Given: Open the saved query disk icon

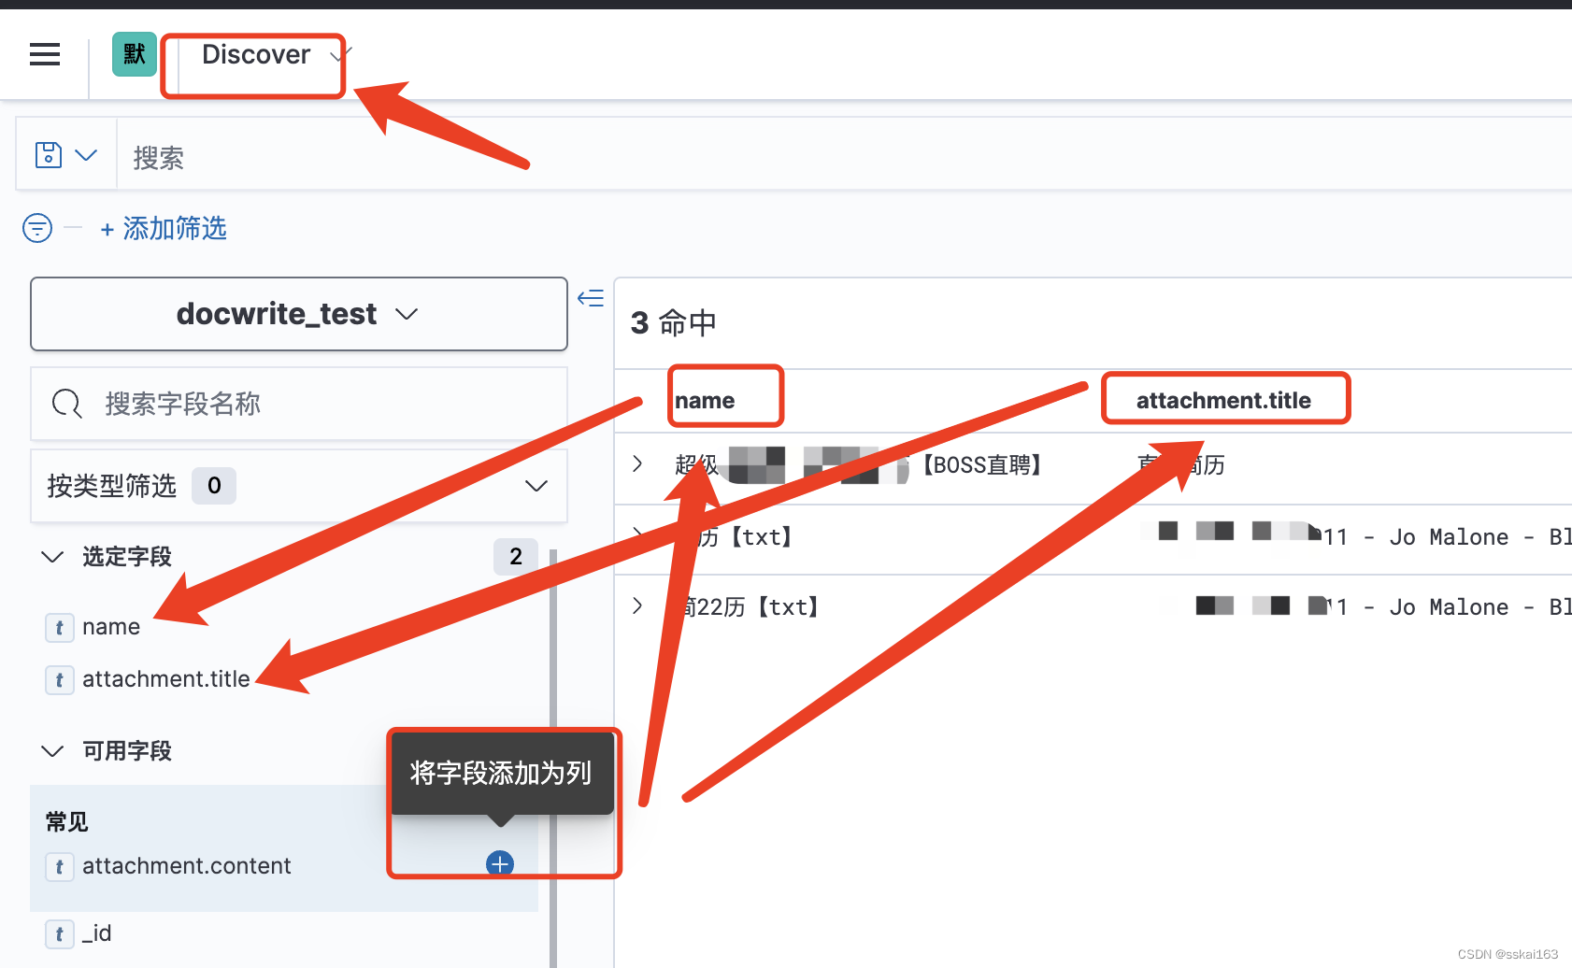Looking at the screenshot, I should coord(49,154).
